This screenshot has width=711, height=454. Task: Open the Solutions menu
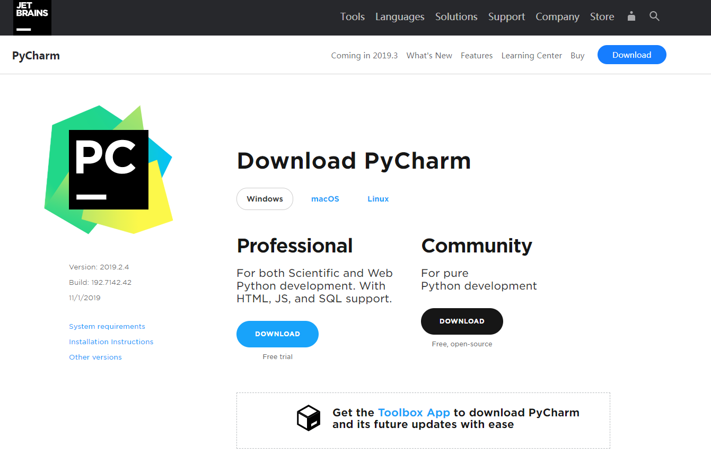tap(456, 16)
